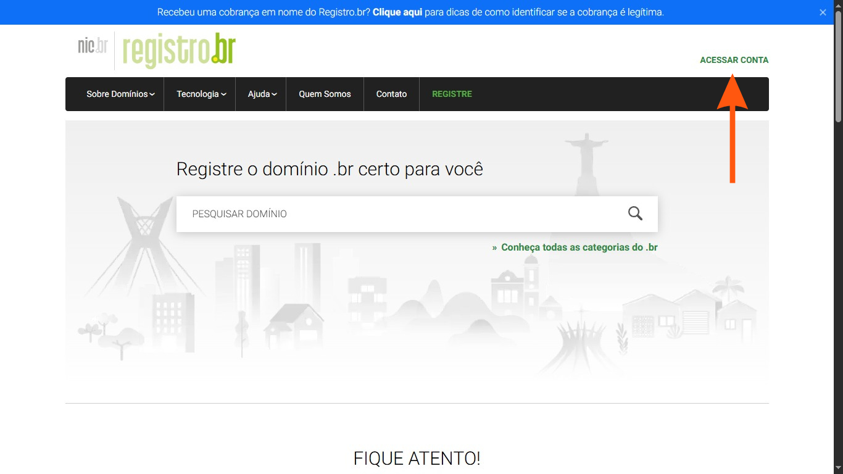Viewport: 843px width, 474px height.
Task: Select the green REGISTRE menu item
Action: (x=452, y=94)
